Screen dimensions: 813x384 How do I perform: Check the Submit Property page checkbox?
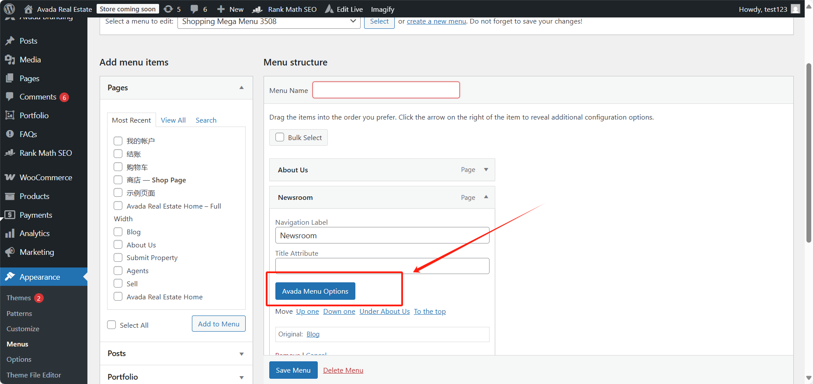[118, 258]
